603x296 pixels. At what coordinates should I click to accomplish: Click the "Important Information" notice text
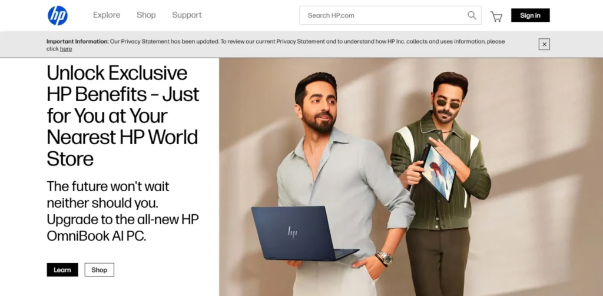click(x=78, y=42)
